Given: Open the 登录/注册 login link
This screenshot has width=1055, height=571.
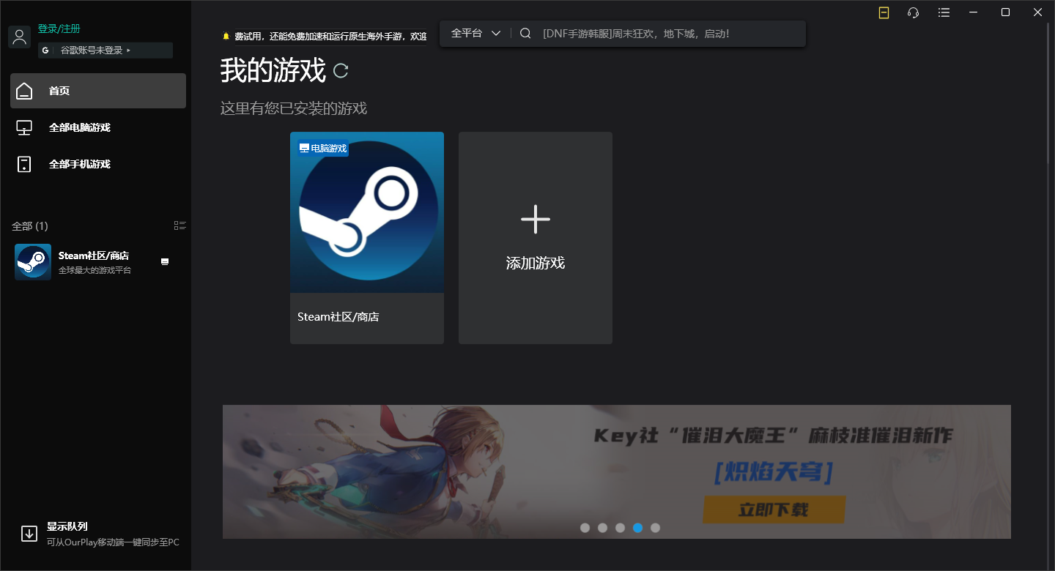Looking at the screenshot, I should tap(59, 29).
